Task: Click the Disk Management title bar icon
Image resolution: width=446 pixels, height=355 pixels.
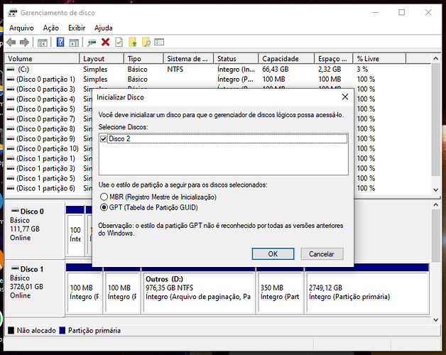Action: click(13, 13)
